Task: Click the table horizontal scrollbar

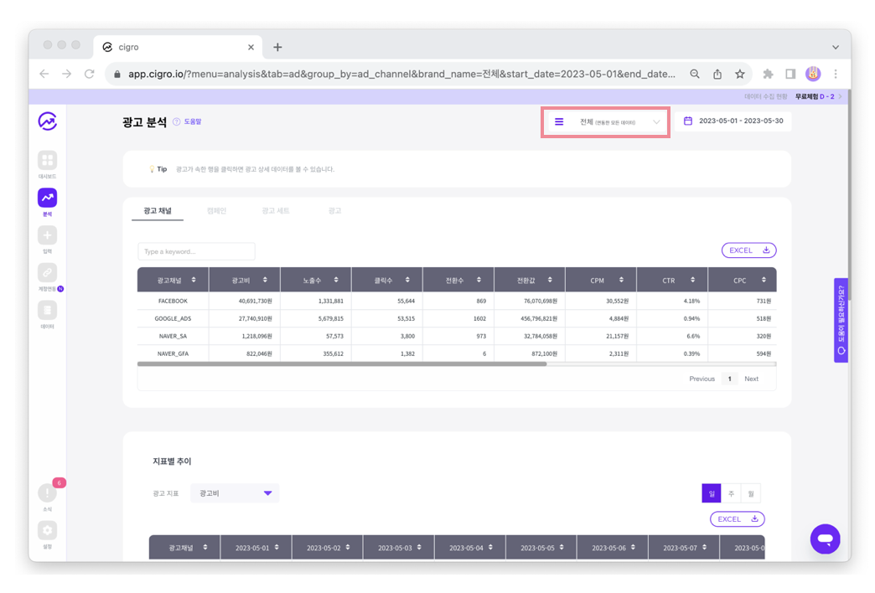Action: click(x=342, y=364)
